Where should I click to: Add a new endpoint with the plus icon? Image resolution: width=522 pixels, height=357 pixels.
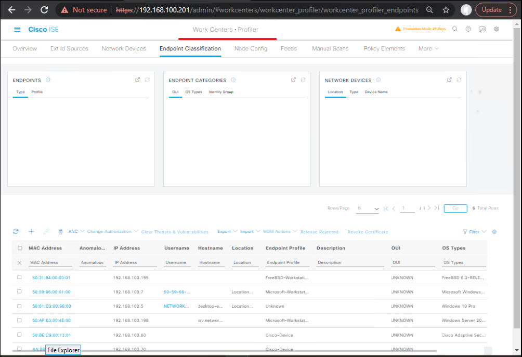coord(31,232)
